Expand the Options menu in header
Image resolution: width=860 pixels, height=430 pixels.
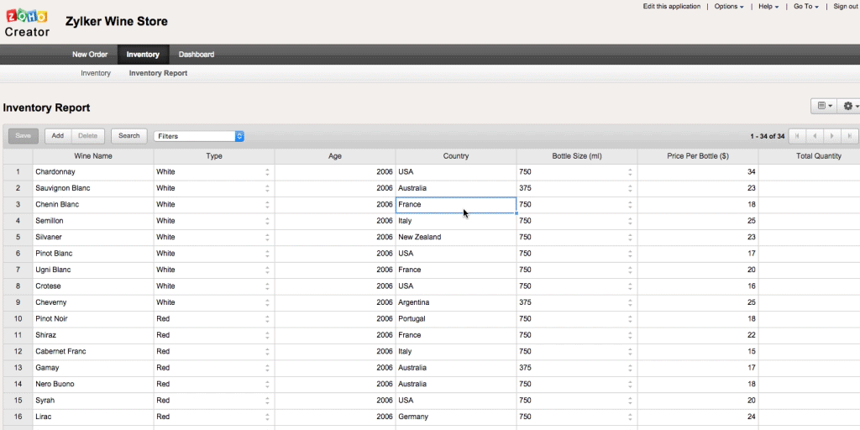point(729,7)
